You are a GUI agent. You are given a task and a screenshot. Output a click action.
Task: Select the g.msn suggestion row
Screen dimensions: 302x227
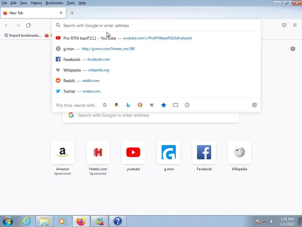[156, 49]
